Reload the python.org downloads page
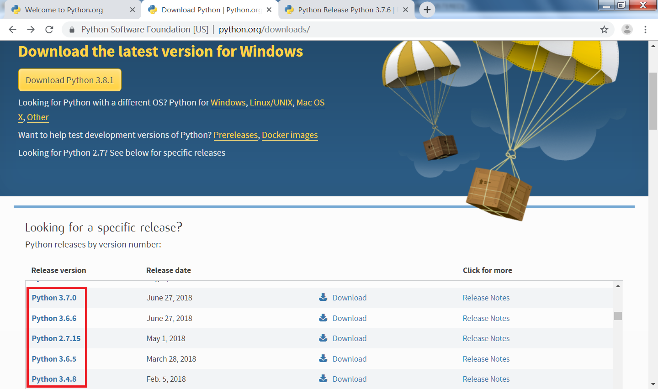Viewport: 658px width, 389px height. tap(49, 30)
